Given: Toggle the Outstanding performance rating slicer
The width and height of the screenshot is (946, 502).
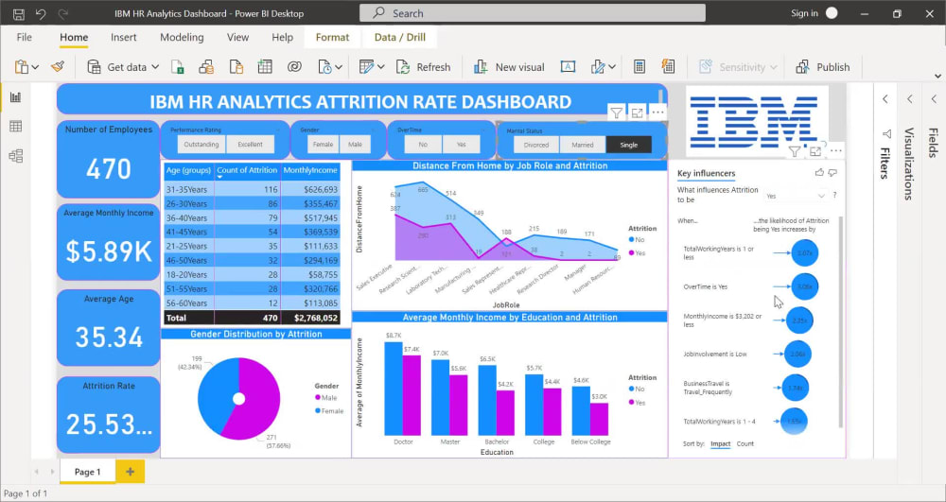Looking at the screenshot, I should click(201, 145).
